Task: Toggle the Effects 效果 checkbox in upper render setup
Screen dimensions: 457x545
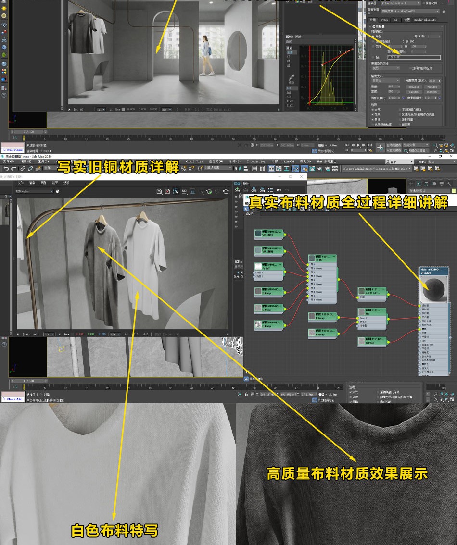Action: pos(372,114)
